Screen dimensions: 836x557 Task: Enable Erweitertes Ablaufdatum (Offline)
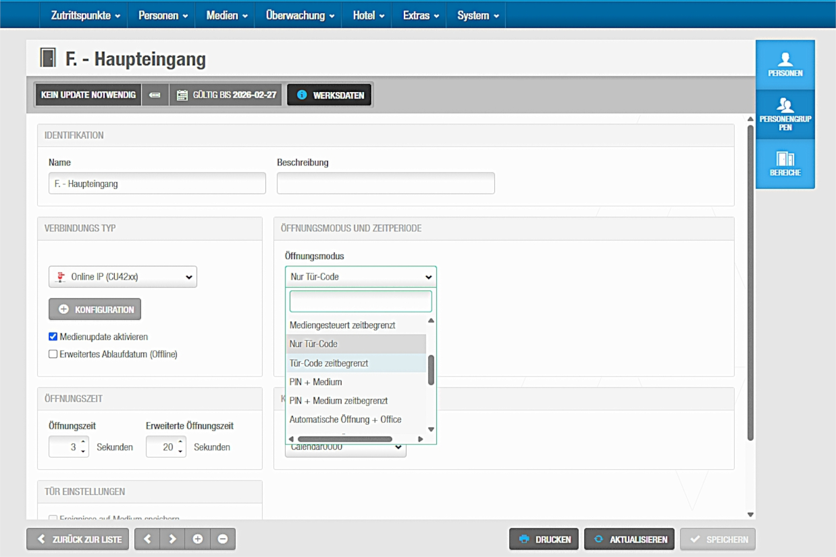point(53,354)
